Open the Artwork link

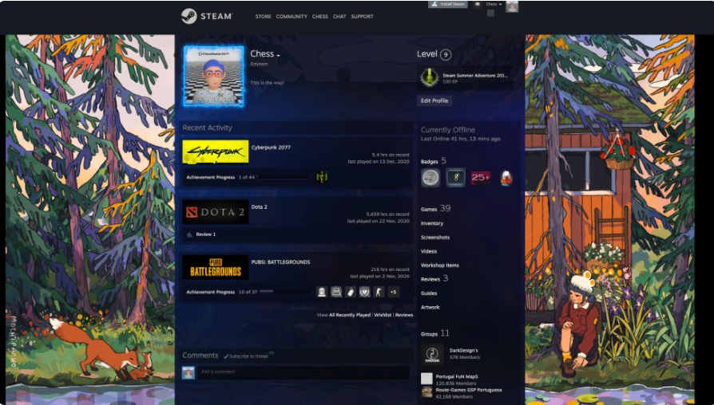pyautogui.click(x=430, y=307)
